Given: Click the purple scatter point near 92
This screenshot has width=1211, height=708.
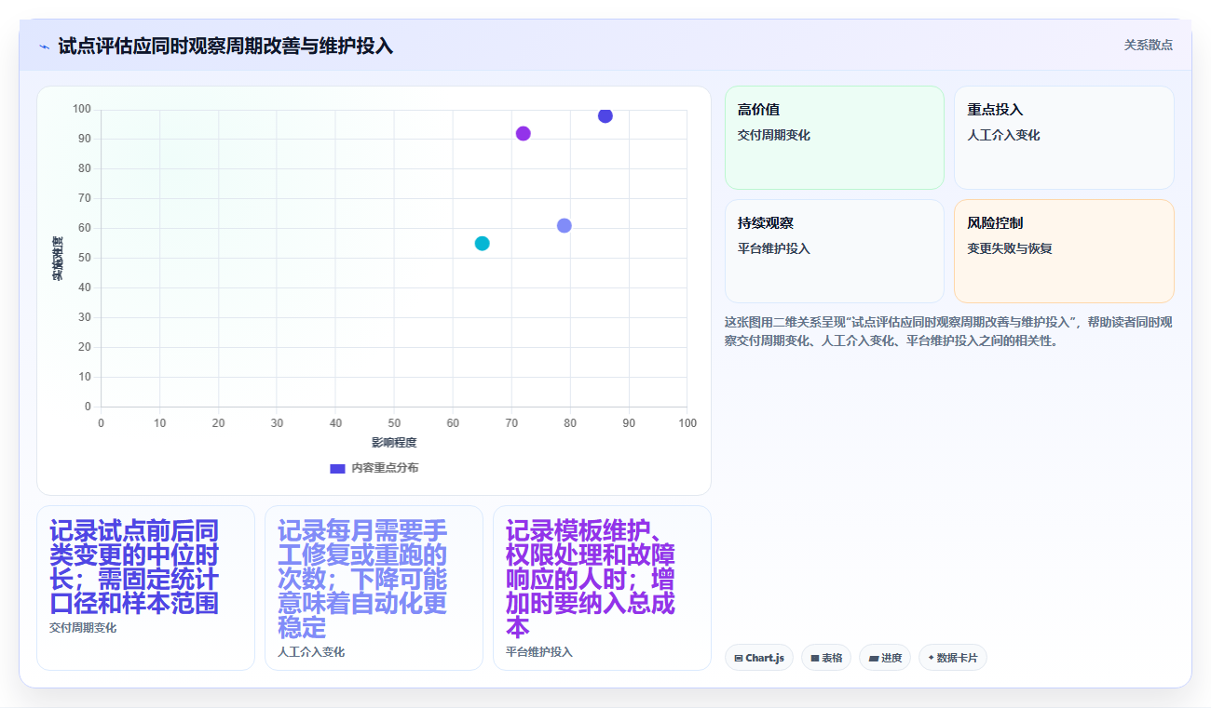Looking at the screenshot, I should (524, 134).
